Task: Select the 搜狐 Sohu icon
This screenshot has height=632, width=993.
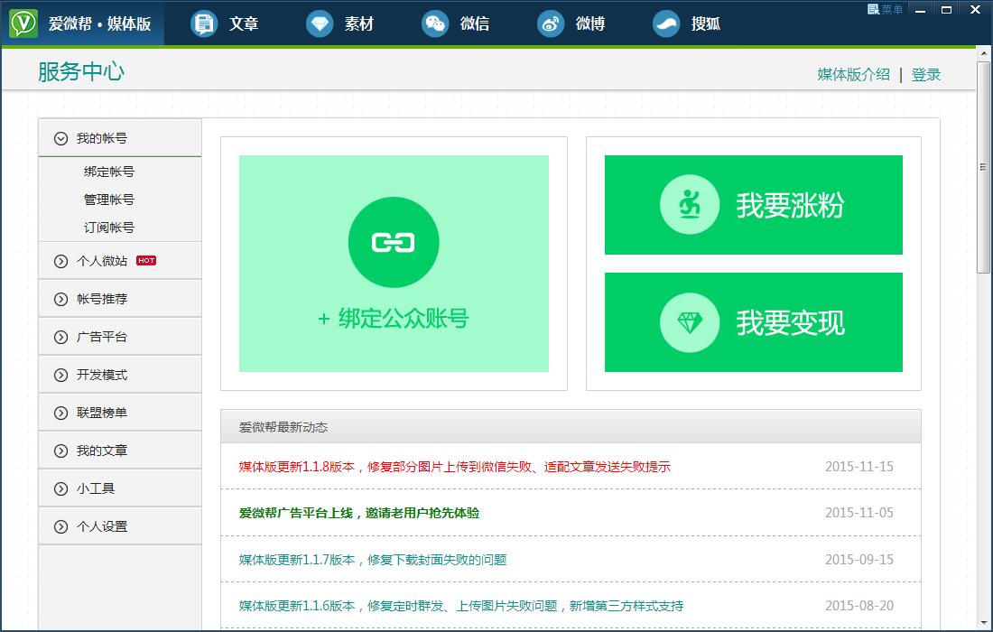Action: (666, 23)
